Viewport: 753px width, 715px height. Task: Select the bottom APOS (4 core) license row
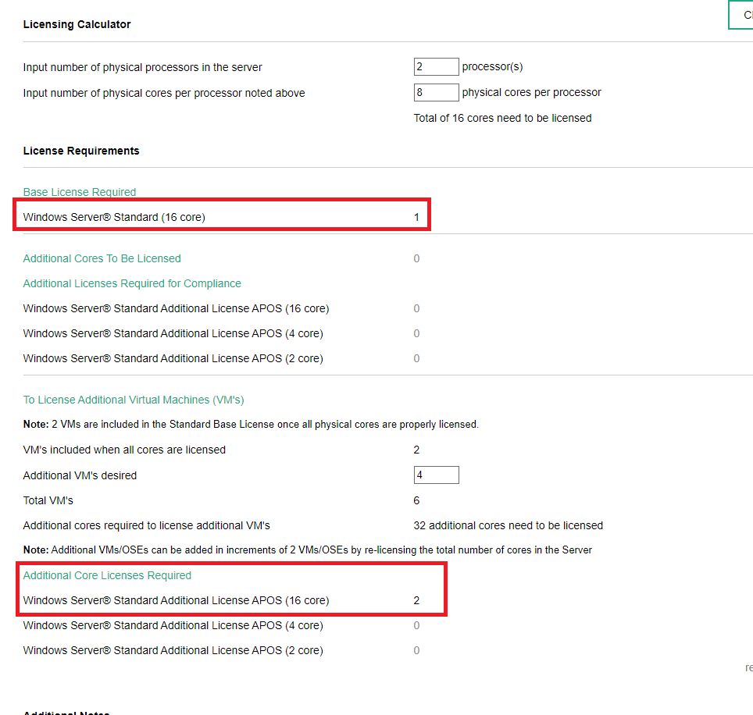tap(221, 625)
